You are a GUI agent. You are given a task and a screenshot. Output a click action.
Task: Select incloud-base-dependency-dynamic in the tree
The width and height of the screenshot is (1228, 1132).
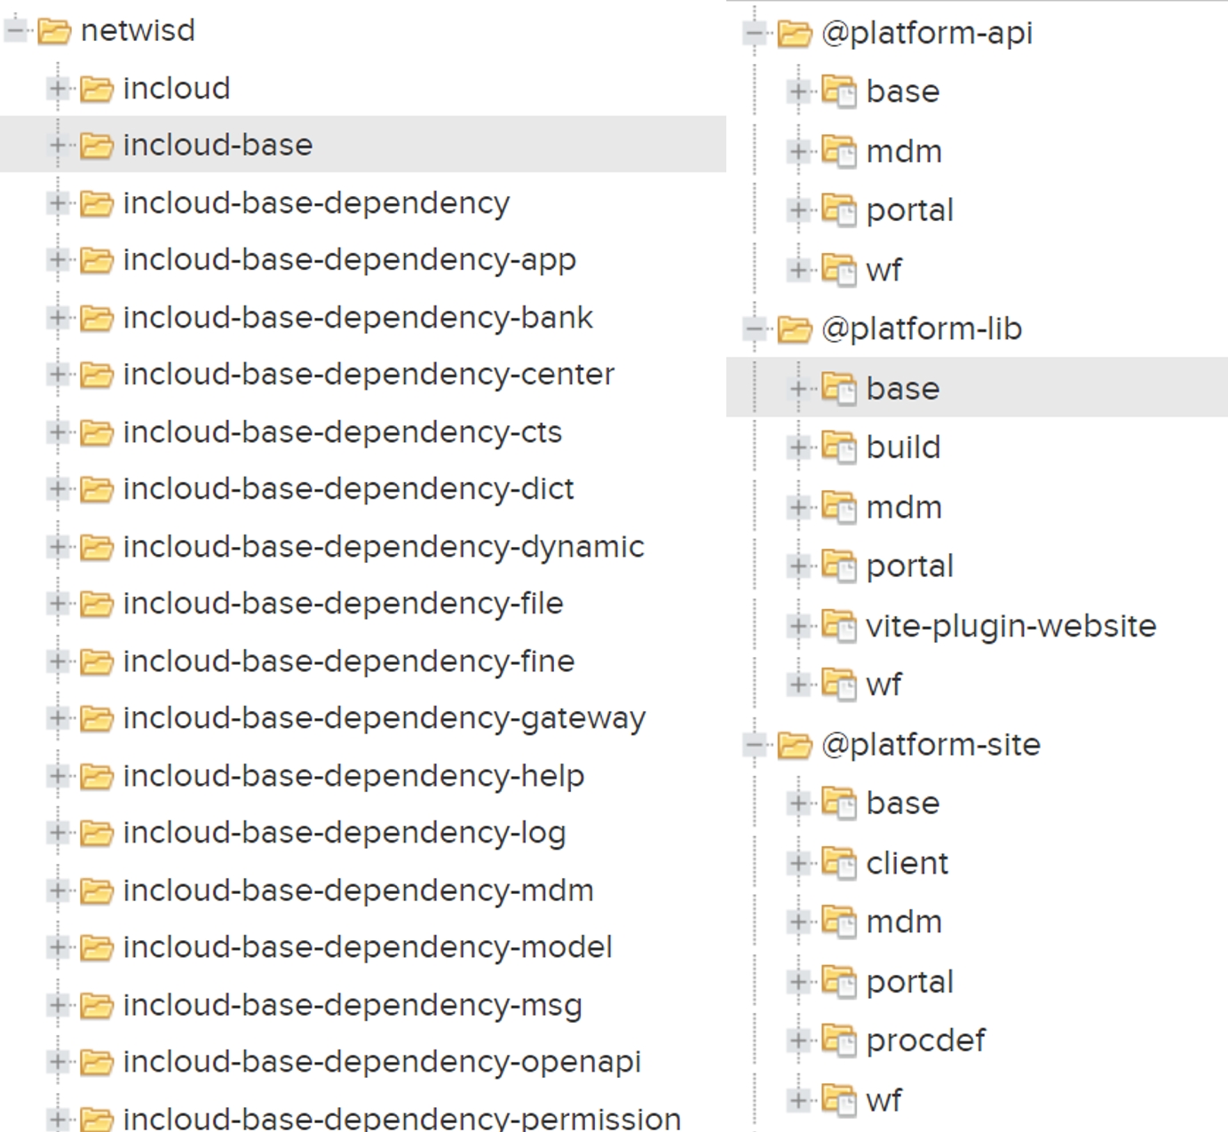click(x=383, y=547)
